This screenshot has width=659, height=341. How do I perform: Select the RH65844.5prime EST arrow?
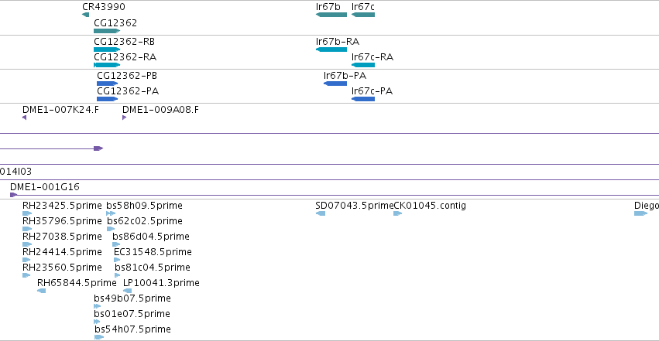click(41, 291)
